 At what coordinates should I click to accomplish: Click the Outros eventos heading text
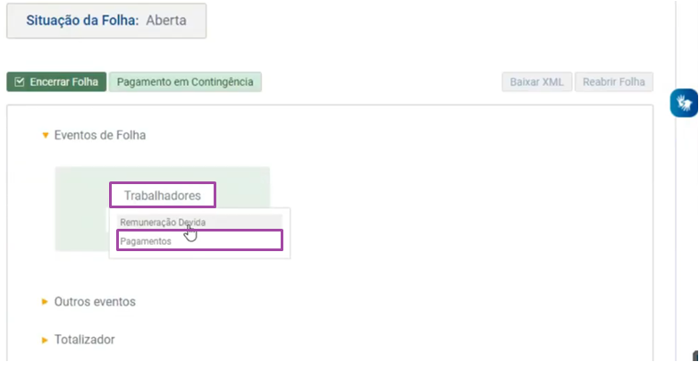(95, 302)
